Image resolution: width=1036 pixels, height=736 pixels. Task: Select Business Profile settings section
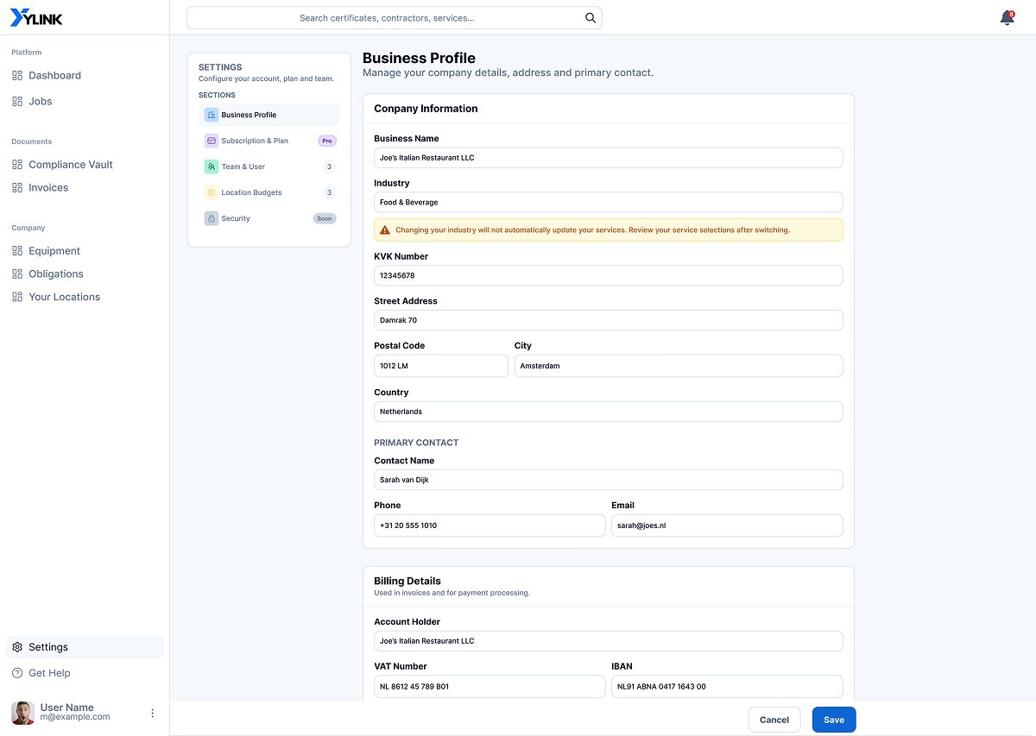coord(268,115)
